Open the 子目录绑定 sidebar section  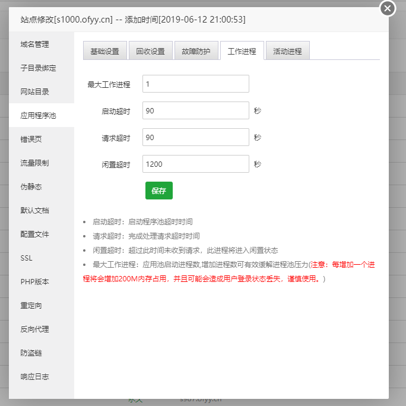tap(42, 68)
